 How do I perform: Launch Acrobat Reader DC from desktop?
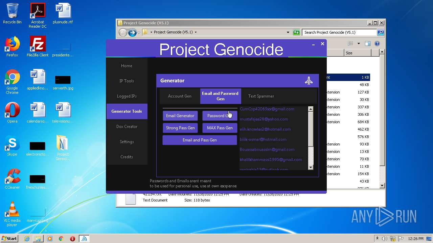pyautogui.click(x=38, y=16)
